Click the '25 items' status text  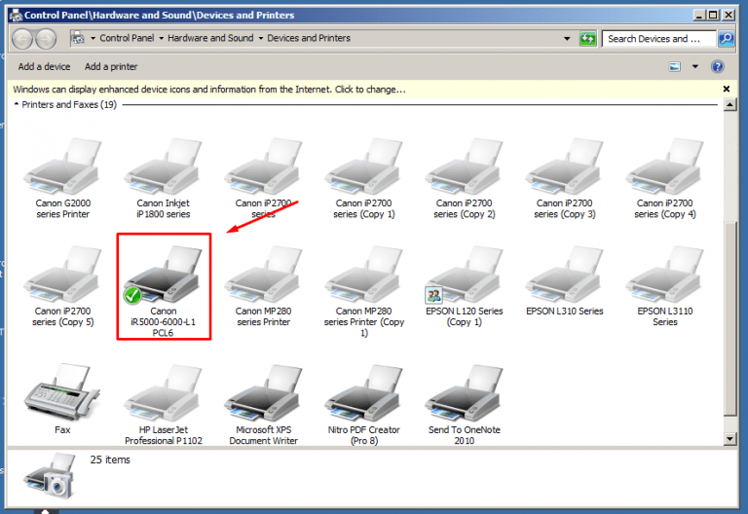[x=110, y=459]
